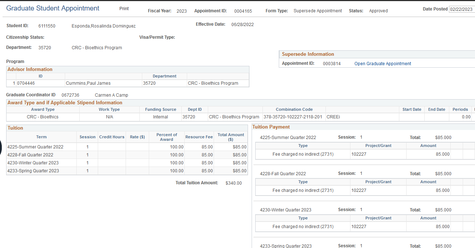This screenshot has width=475, height=248.
Task: Click the Advisor Information section header
Action: tap(30, 70)
